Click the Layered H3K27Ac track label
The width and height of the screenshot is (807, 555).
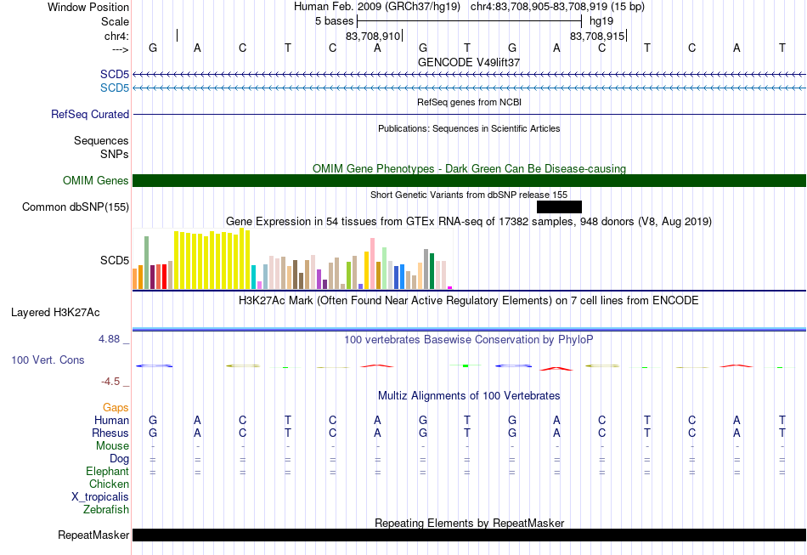coord(55,313)
